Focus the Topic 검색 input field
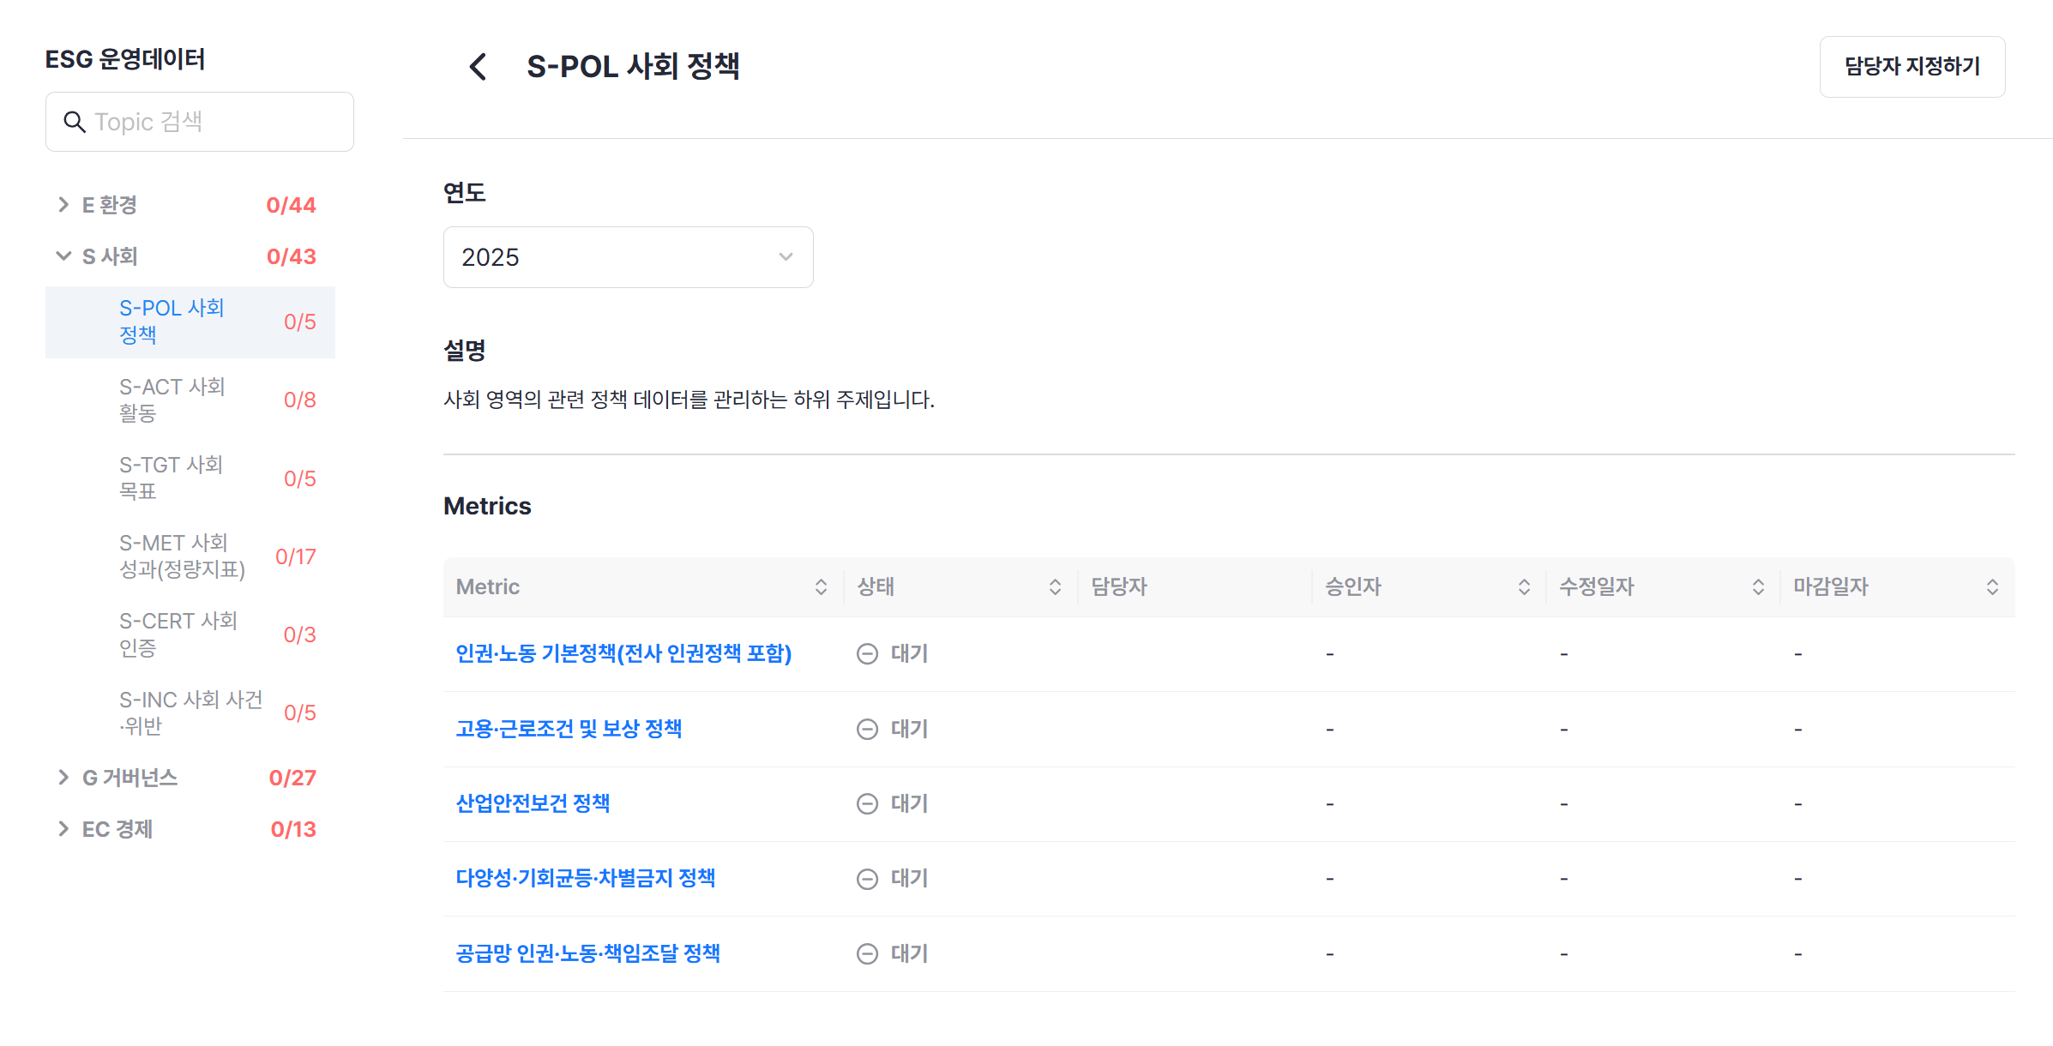Image resolution: width=2053 pixels, height=1046 pixels. [200, 122]
